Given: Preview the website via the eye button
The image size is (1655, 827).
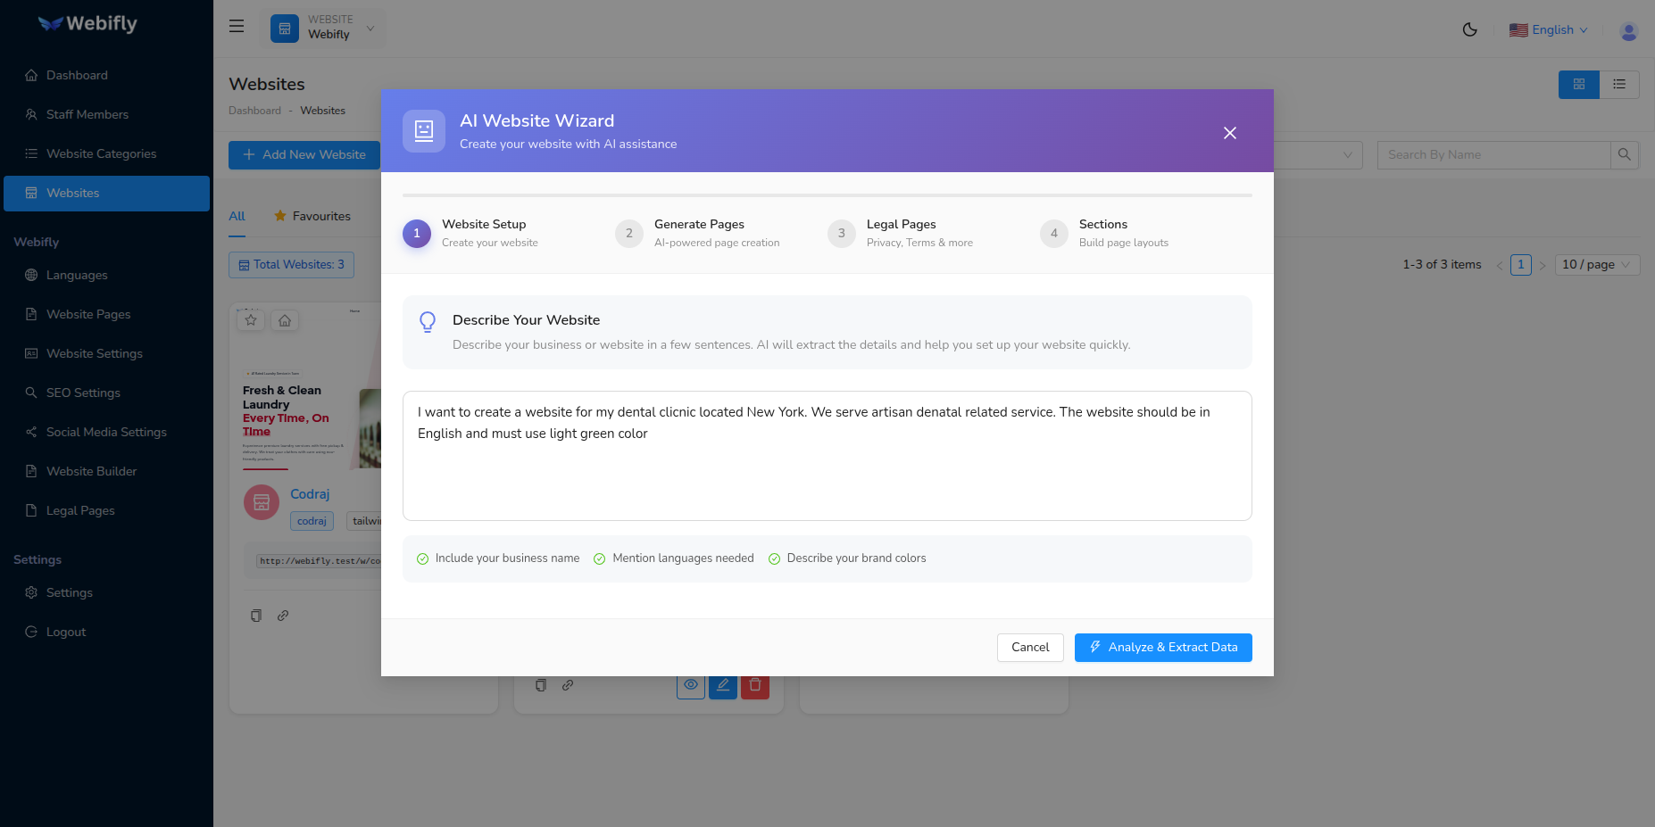Looking at the screenshot, I should coord(690,685).
